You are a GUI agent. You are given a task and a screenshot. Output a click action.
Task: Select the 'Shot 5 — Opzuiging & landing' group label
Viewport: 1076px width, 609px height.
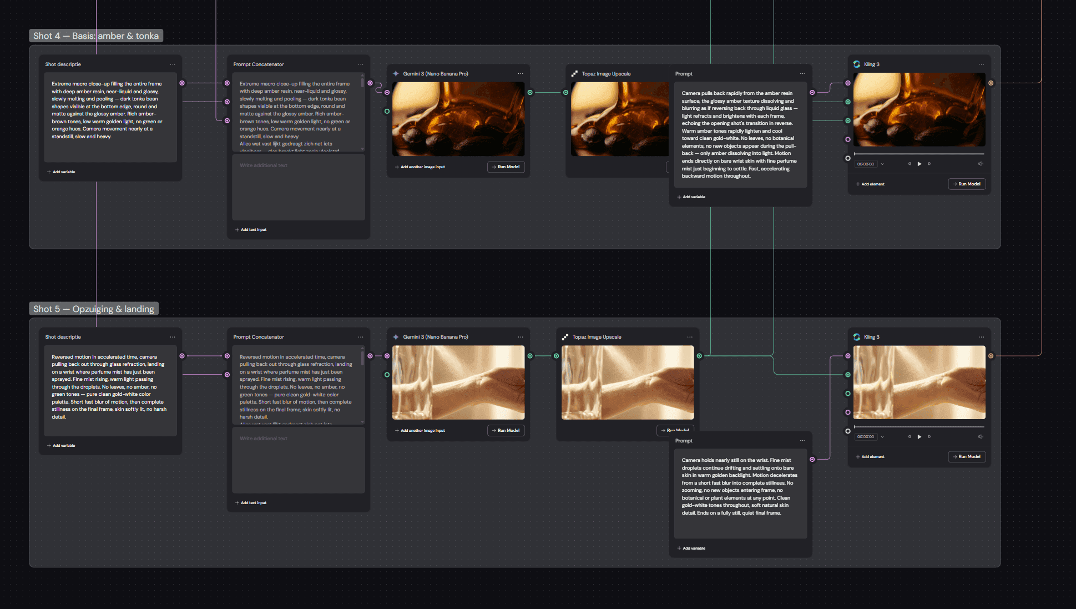point(94,309)
